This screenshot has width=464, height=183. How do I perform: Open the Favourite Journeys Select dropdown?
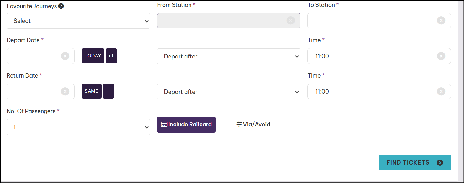point(78,21)
